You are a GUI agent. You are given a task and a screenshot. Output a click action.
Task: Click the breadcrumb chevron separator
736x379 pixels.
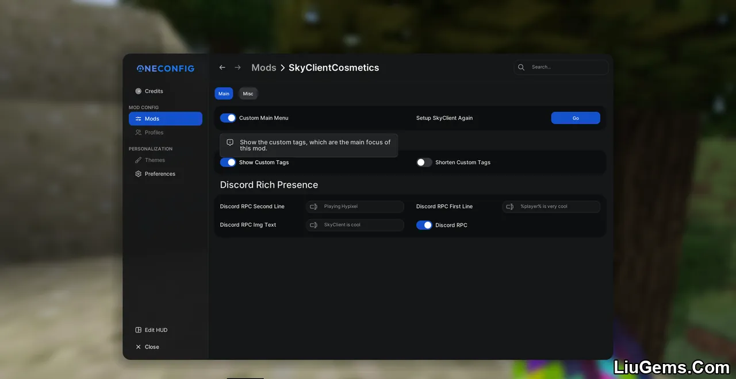pyautogui.click(x=282, y=68)
